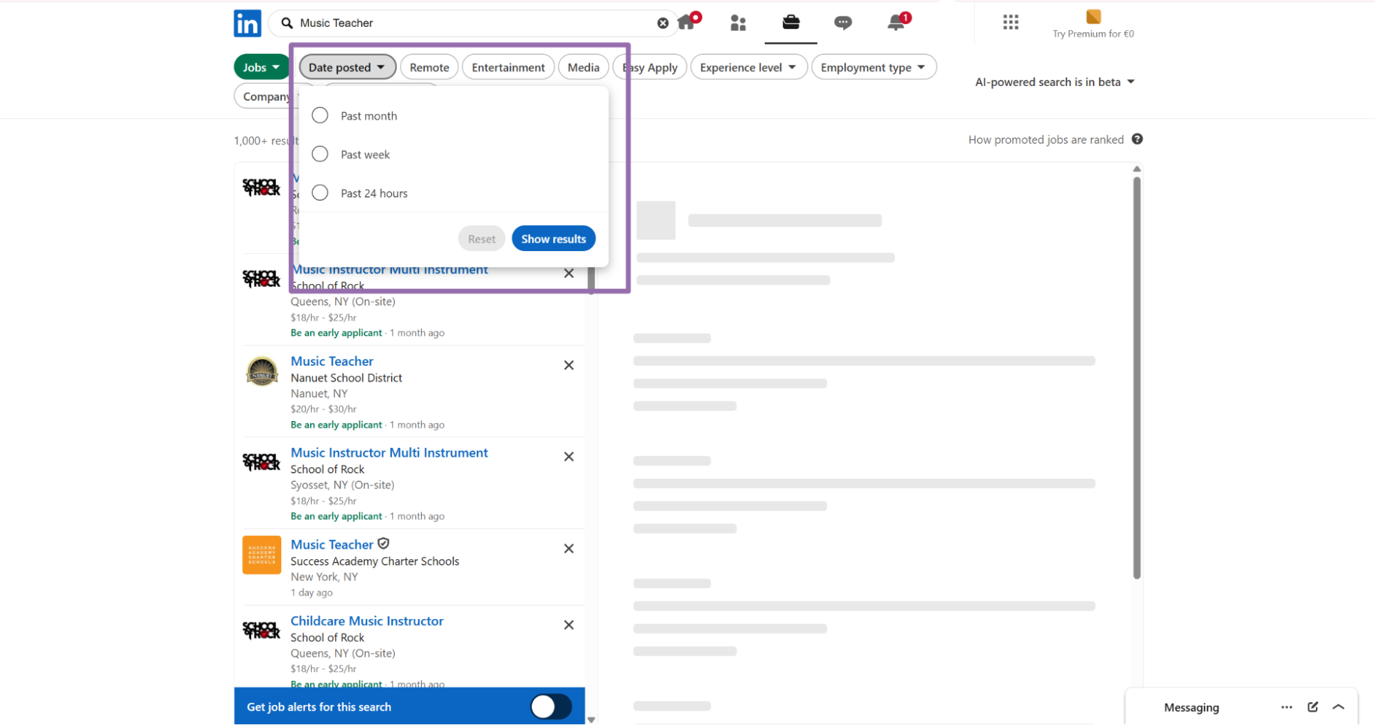The image size is (1375, 725).
Task: Click the job details panel scrollbar
Action: 1136,378
